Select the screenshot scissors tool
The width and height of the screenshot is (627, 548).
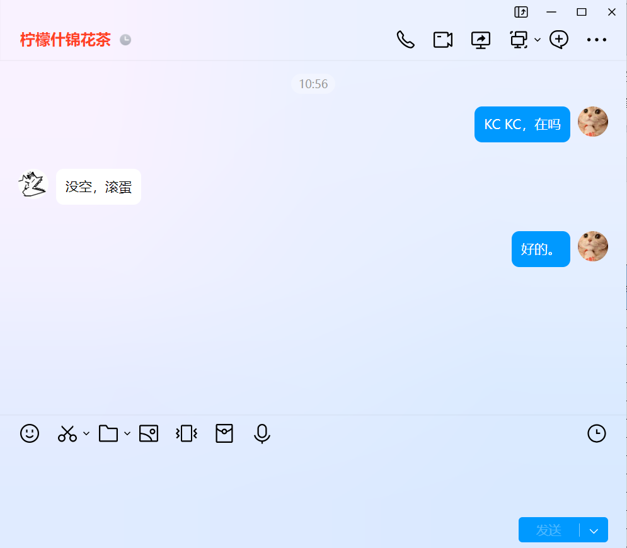pos(66,433)
